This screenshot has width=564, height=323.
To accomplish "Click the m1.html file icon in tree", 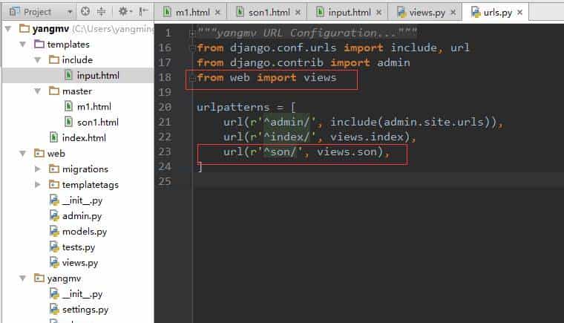I will click(68, 106).
